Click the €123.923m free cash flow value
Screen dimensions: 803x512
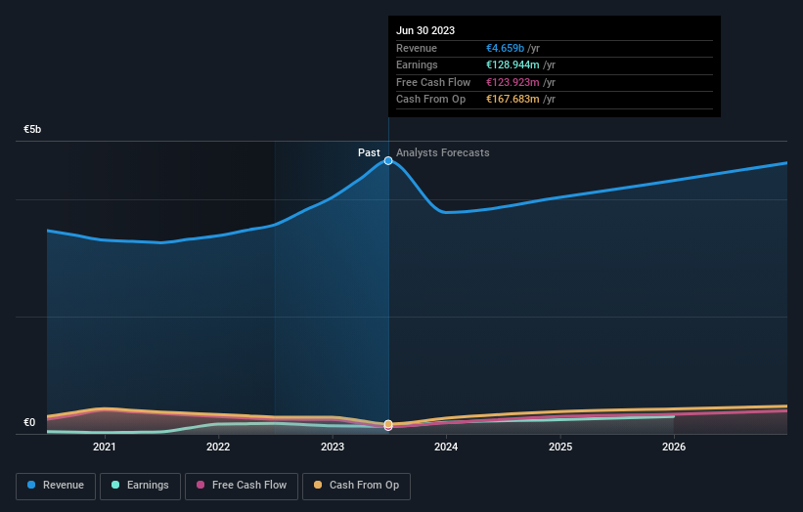tap(513, 82)
